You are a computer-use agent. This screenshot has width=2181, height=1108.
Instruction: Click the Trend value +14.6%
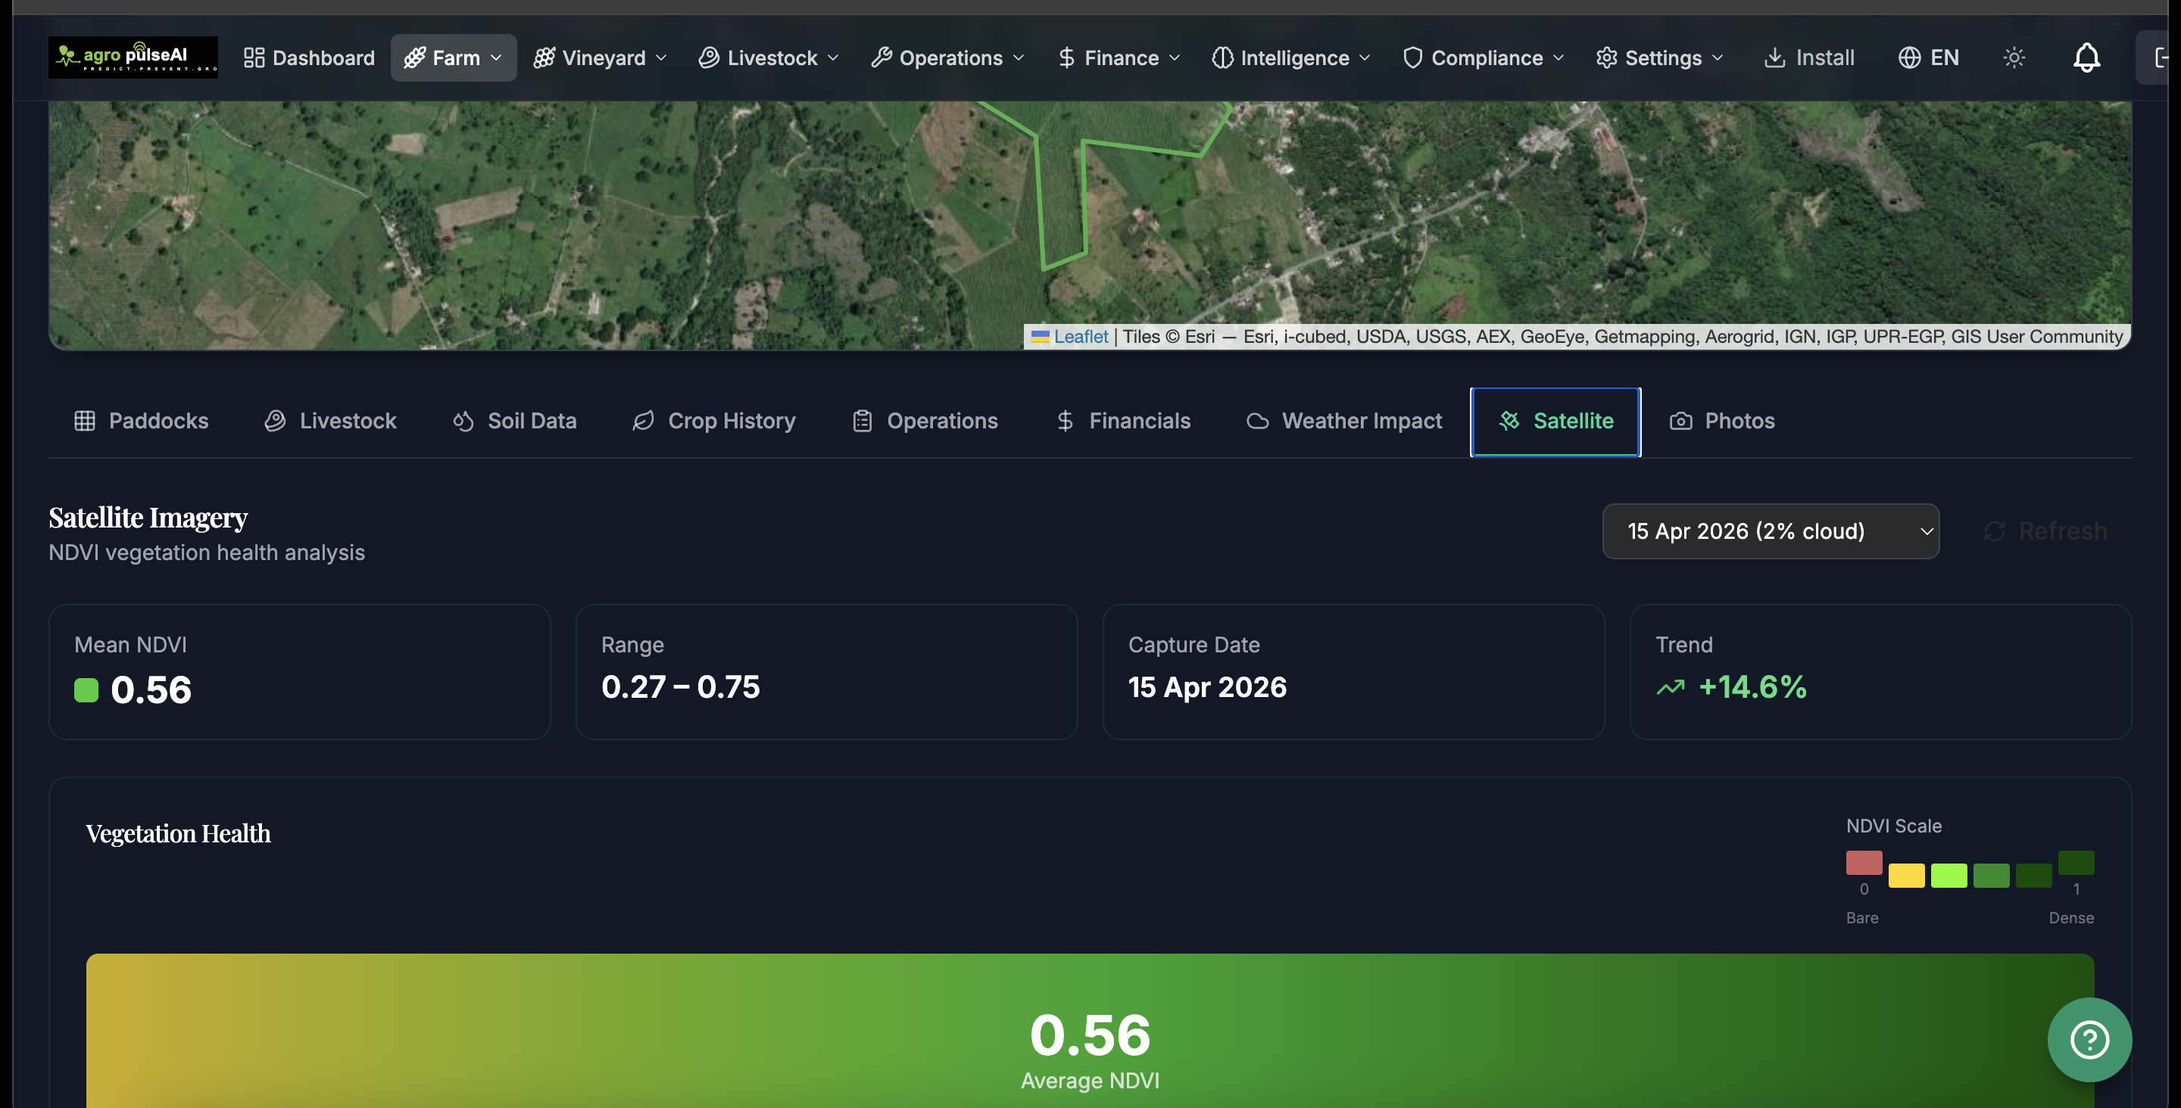coord(1752,686)
